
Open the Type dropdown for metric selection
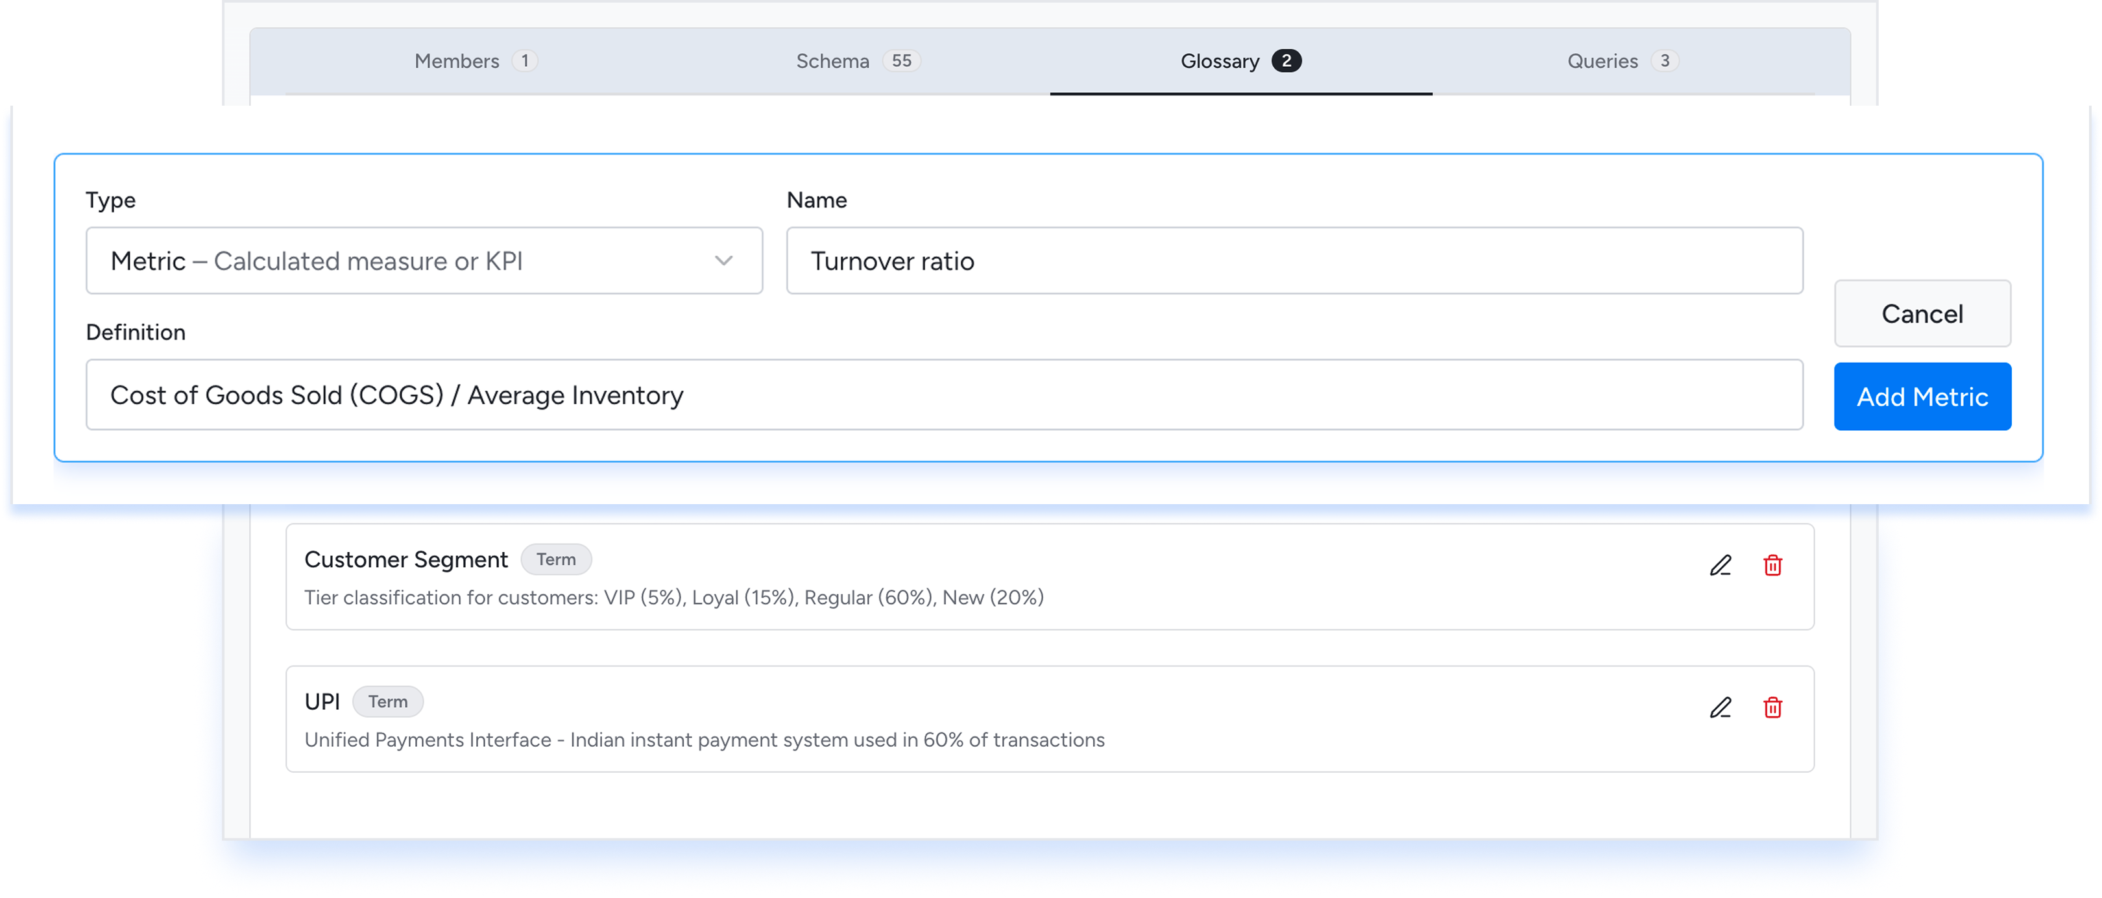click(x=424, y=260)
